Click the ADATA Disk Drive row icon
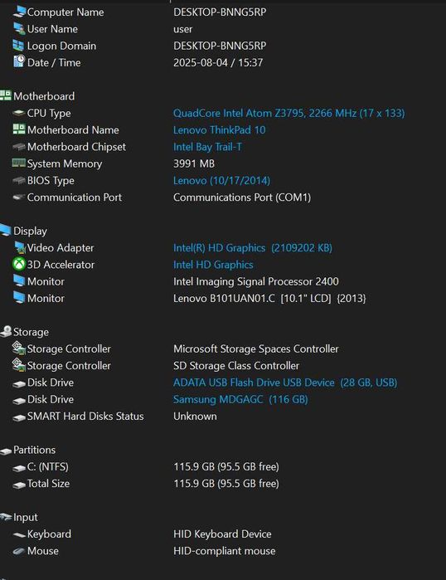The width and height of the screenshot is (446, 580). (x=19, y=384)
